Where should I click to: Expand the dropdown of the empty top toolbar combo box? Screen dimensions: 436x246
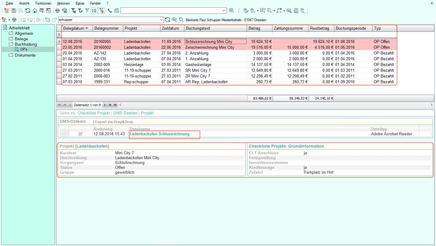(x=224, y=11)
